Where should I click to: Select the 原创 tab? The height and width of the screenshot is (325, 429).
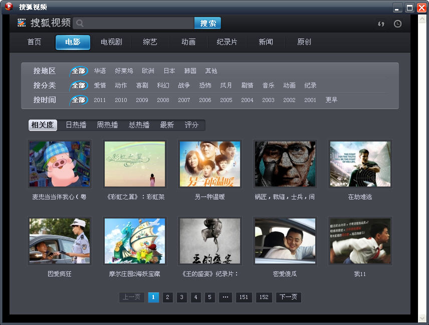(x=304, y=42)
